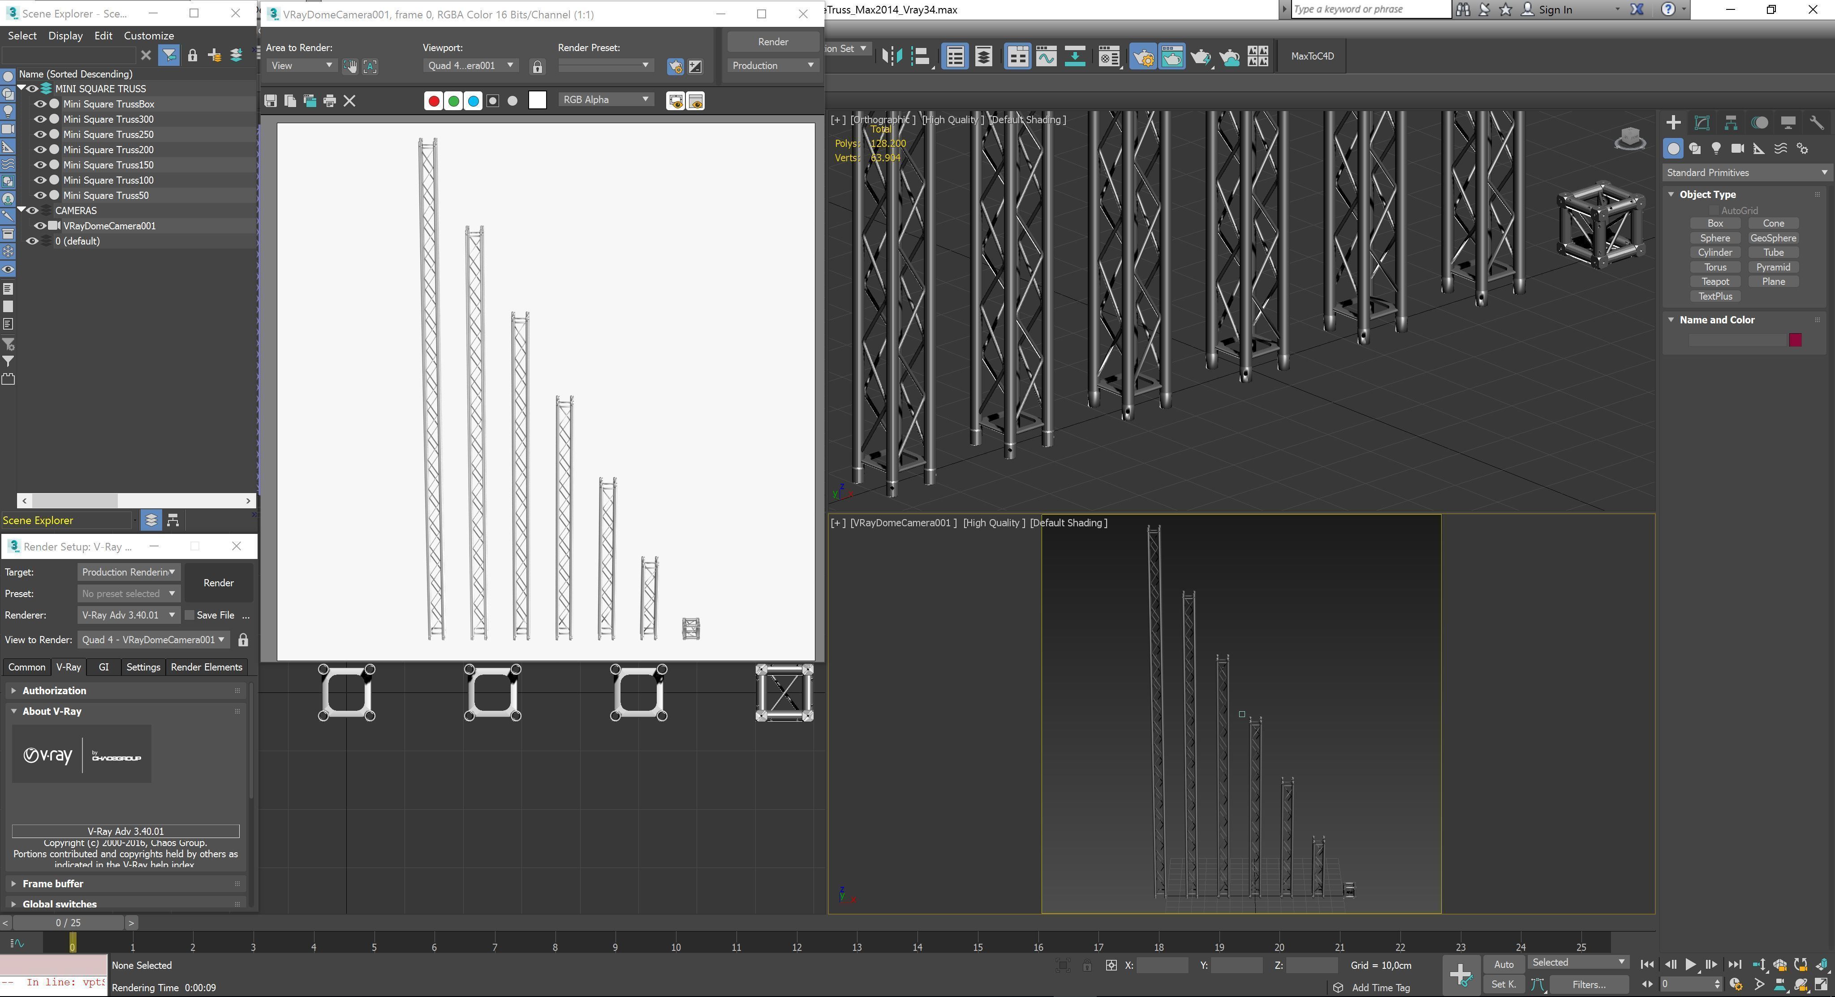Enable the Save File checkbox
This screenshot has height=997, width=1835.
click(190, 615)
